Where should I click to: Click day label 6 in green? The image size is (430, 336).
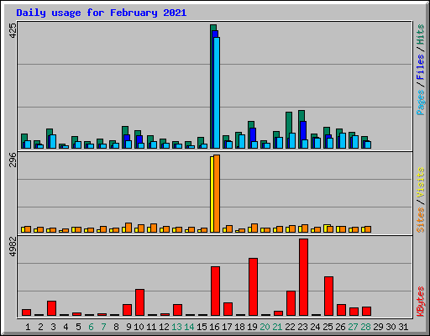tap(91, 327)
